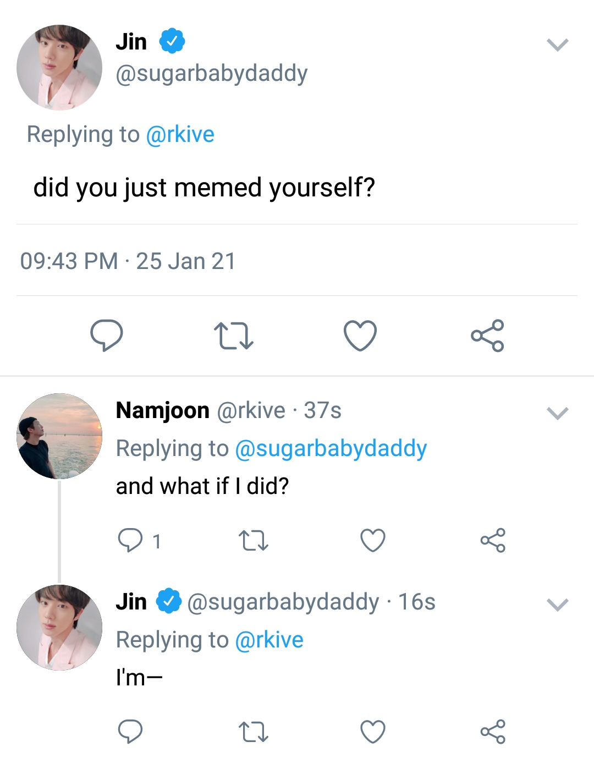The height and width of the screenshot is (758, 594).
Task: Retweet Namjoon's "and what if I did?" reply
Action: click(x=254, y=541)
